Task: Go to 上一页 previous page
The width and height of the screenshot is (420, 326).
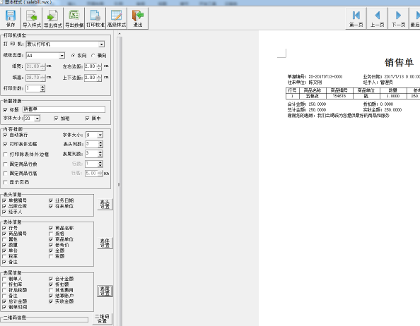Action: point(377,18)
